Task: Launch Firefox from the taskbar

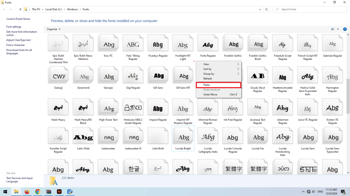Action: [27, 192]
